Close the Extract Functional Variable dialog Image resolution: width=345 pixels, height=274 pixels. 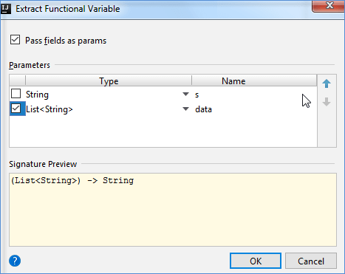coord(329,5)
